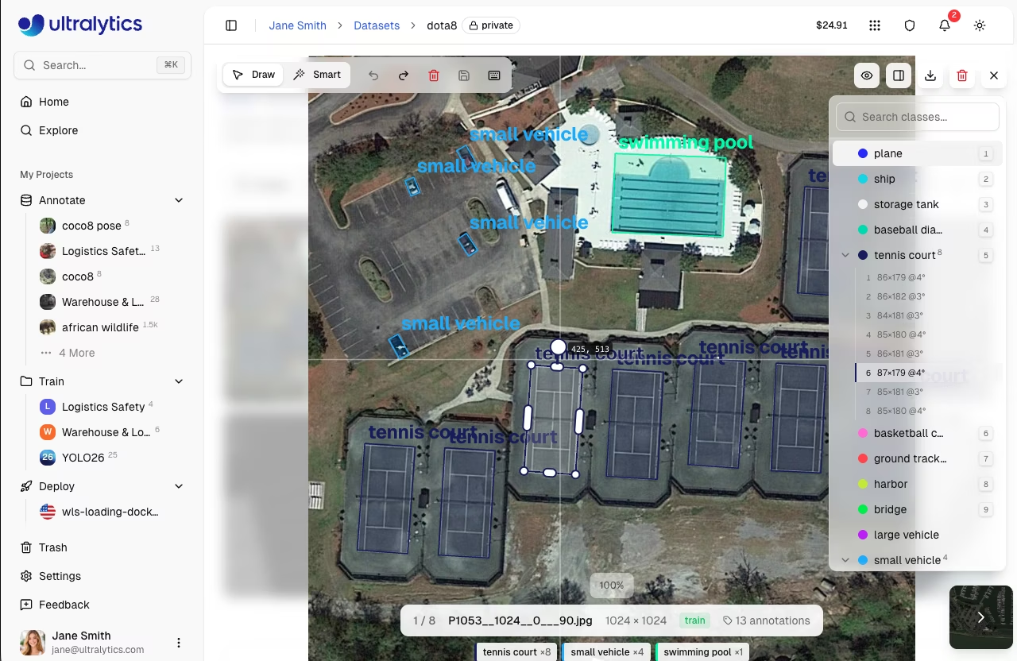Viewport: 1017px width, 661px height.
Task: Collapse the Annotate projects section
Action: tap(179, 200)
